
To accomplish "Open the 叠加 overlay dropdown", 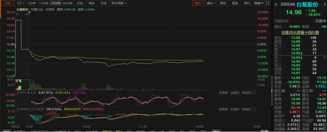I will pyautogui.click(x=211, y=3).
